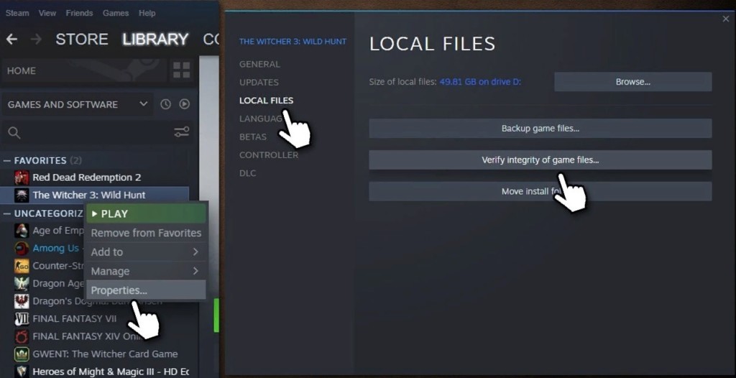Click The Witcher 3 game icon
The width and height of the screenshot is (736, 378).
(x=22, y=195)
